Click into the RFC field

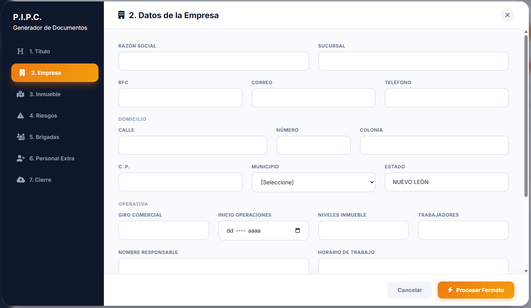pyautogui.click(x=181, y=98)
